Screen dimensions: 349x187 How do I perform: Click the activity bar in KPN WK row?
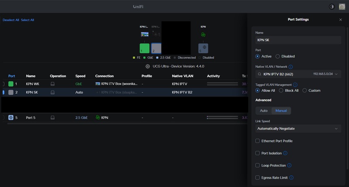click(x=222, y=84)
